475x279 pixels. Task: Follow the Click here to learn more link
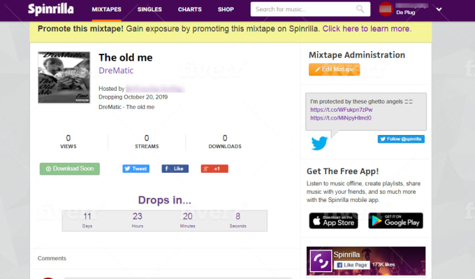point(367,29)
